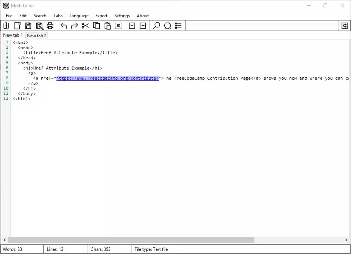Screen dimensions: 351x254
Task: Maximize the Mesh Editor window
Action: 326,6
